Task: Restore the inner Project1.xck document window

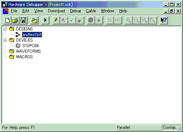Action: 171,11
